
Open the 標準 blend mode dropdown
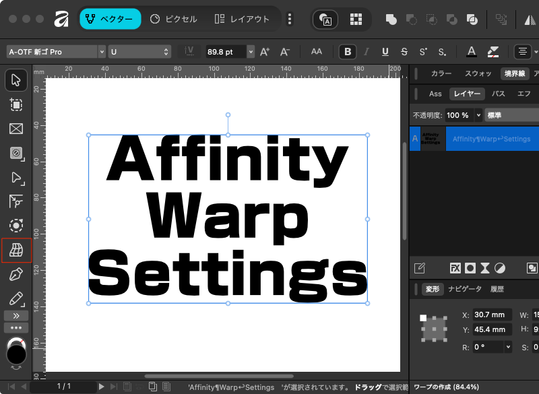tap(512, 115)
